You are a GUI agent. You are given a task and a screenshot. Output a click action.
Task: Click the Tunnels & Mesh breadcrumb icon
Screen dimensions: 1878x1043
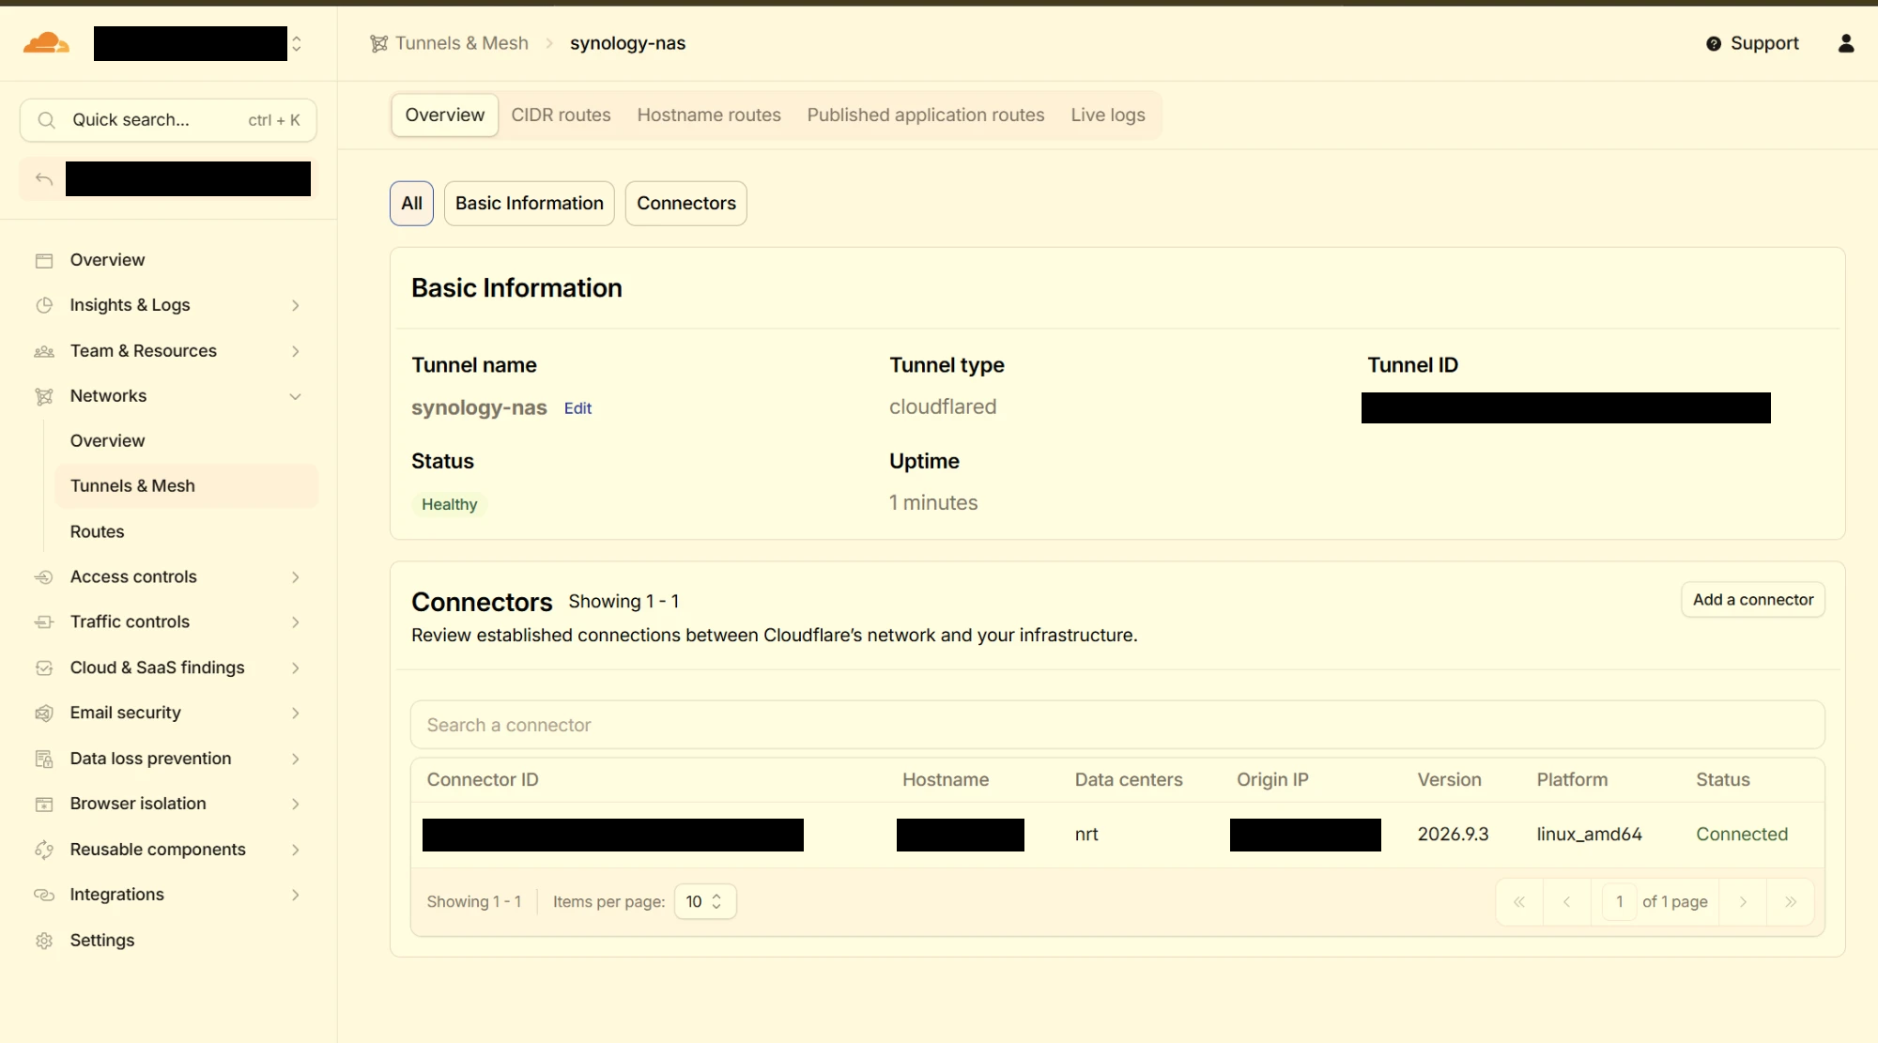(378, 43)
